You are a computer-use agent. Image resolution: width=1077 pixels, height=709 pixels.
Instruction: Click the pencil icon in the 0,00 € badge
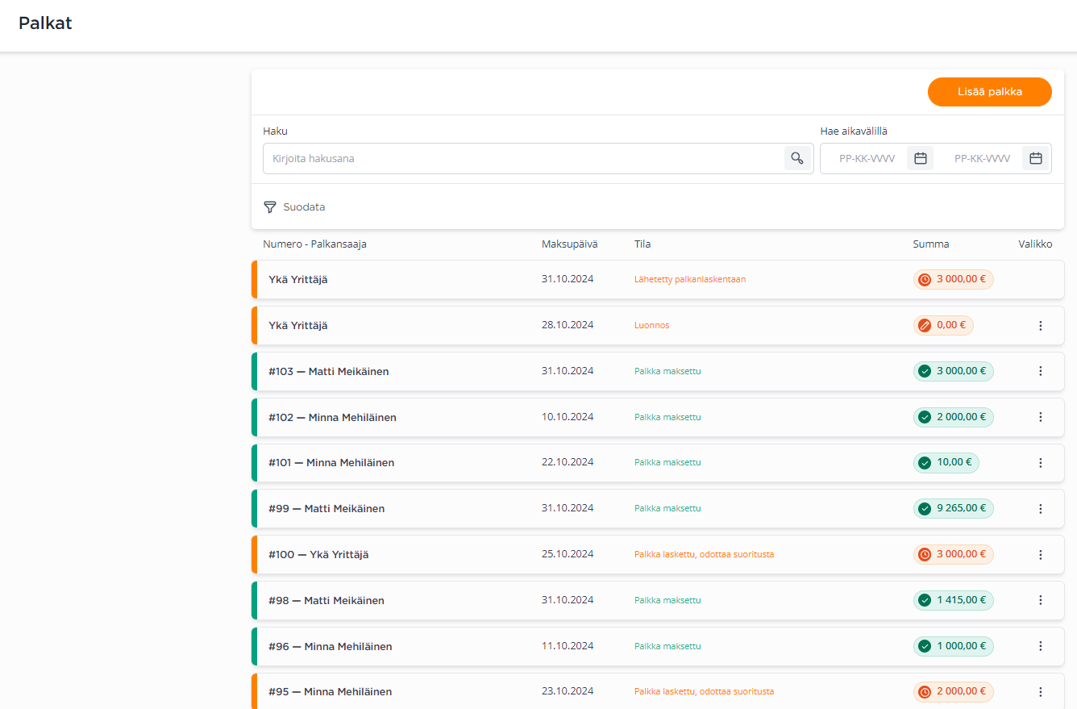925,325
